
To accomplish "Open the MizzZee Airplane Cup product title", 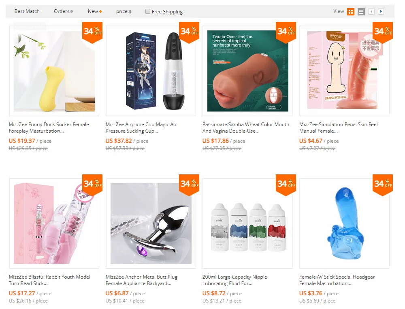I will [x=141, y=127].
